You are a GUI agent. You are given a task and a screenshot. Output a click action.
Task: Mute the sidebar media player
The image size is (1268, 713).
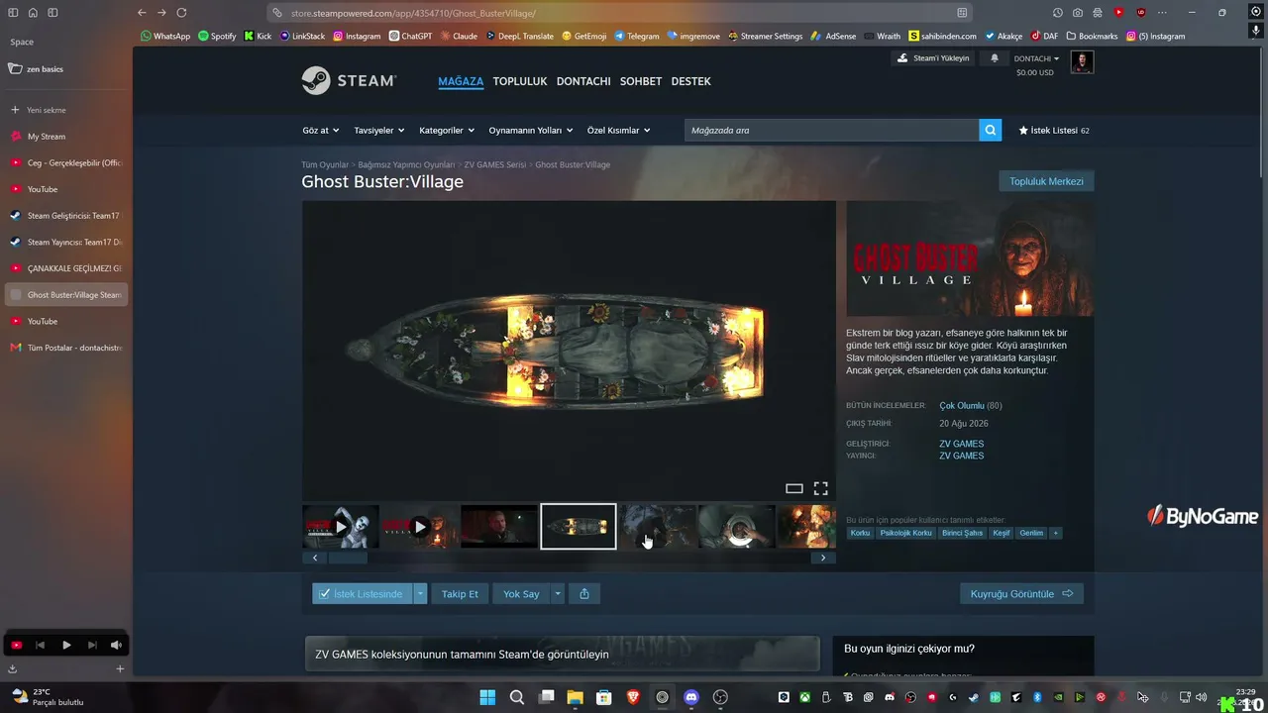click(116, 645)
